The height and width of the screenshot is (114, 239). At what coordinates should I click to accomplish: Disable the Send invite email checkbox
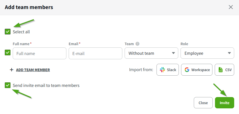click(8, 85)
